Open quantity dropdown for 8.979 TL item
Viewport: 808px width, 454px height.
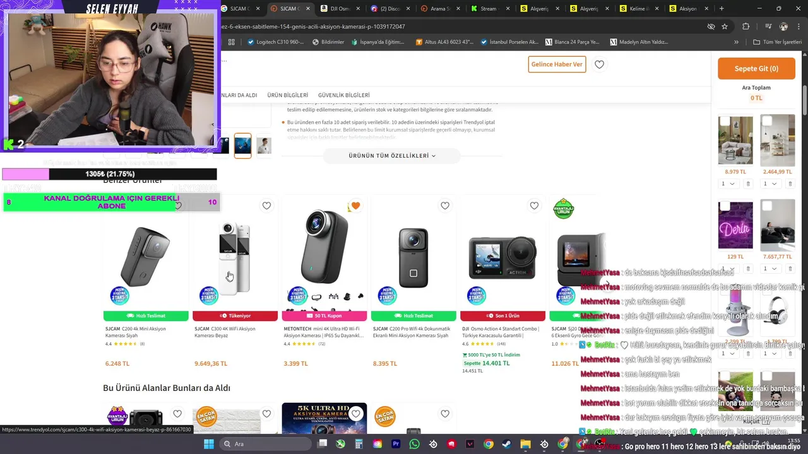click(728, 183)
